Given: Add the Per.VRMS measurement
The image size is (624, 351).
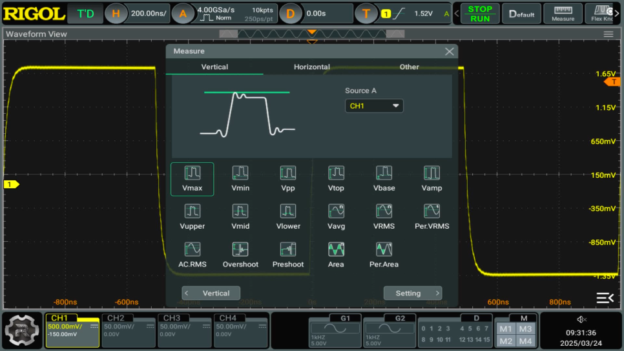Looking at the screenshot, I should 432,217.
